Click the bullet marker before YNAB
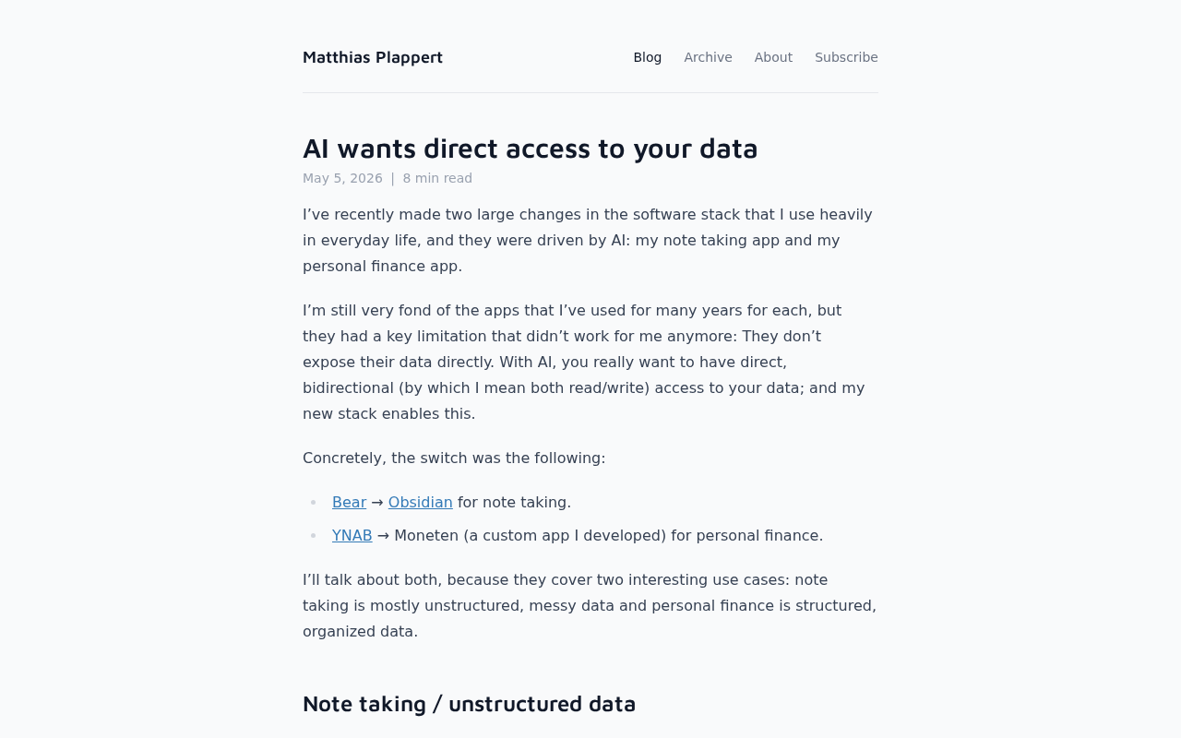 314,536
